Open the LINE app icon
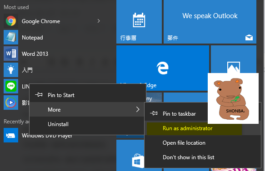265x171 pixels. coord(11,86)
